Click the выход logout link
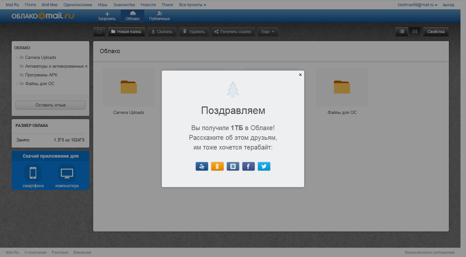 (x=449, y=5)
